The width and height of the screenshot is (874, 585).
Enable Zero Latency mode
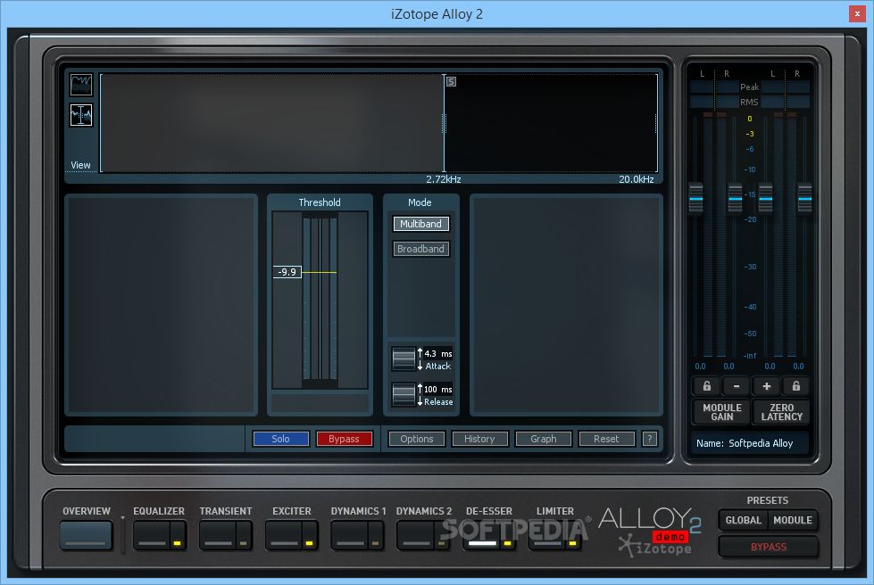coord(781,412)
